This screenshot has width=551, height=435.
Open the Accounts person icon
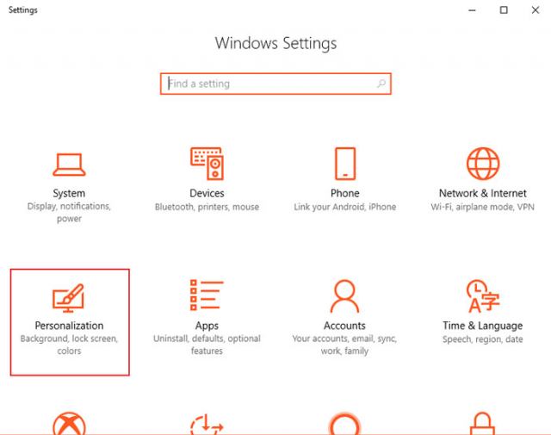344,296
